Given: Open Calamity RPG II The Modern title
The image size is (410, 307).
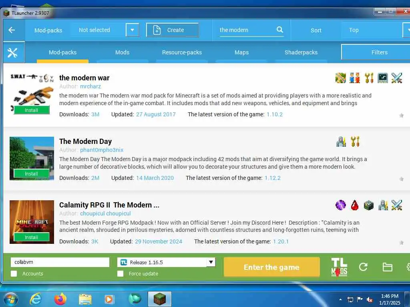Looking at the screenshot, I should pos(109,205).
